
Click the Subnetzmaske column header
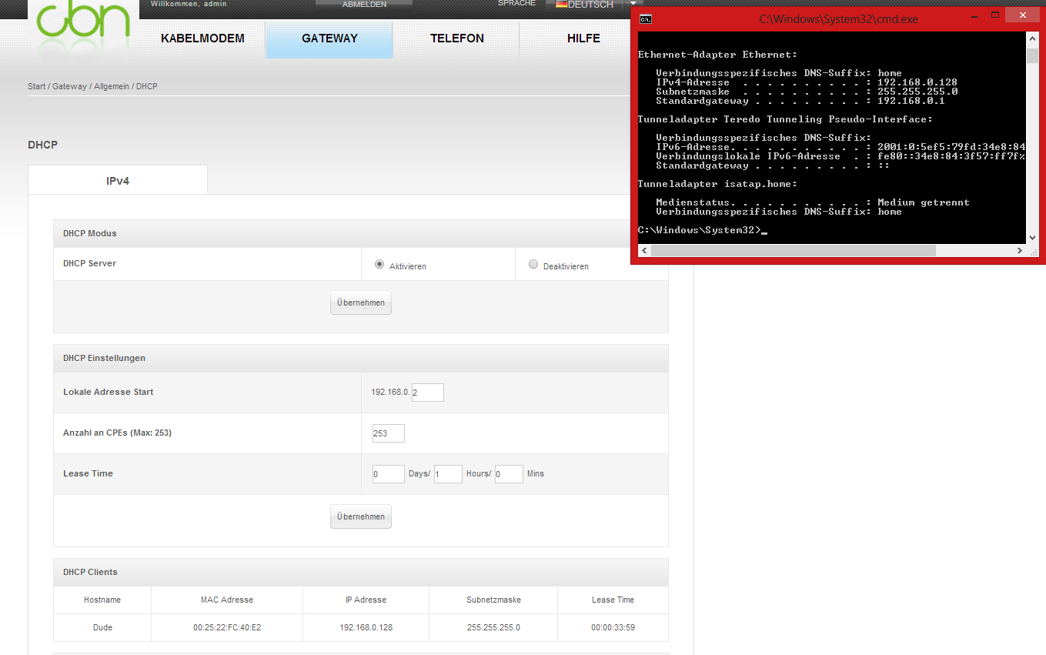tap(493, 600)
